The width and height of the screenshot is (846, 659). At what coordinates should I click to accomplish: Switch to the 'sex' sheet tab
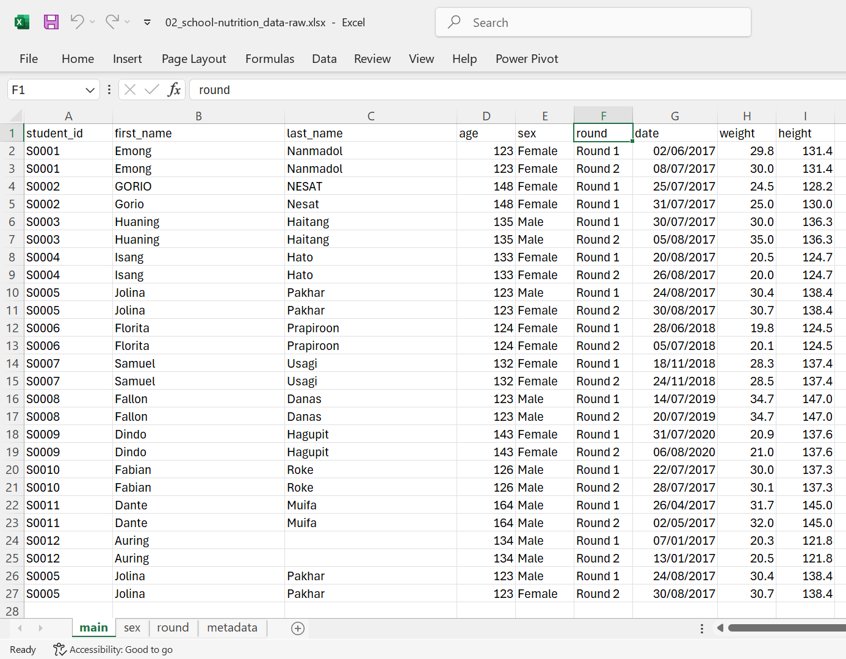click(132, 627)
